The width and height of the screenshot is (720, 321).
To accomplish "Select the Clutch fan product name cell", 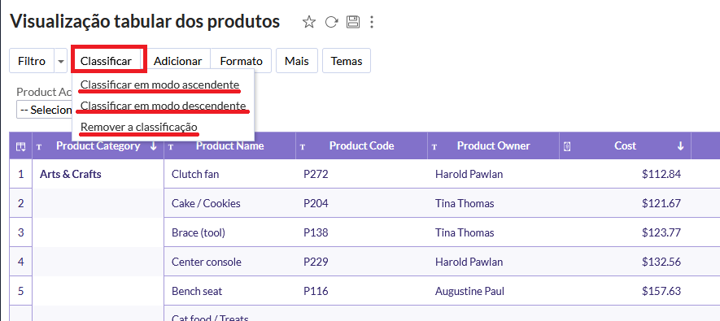I will pos(229,174).
